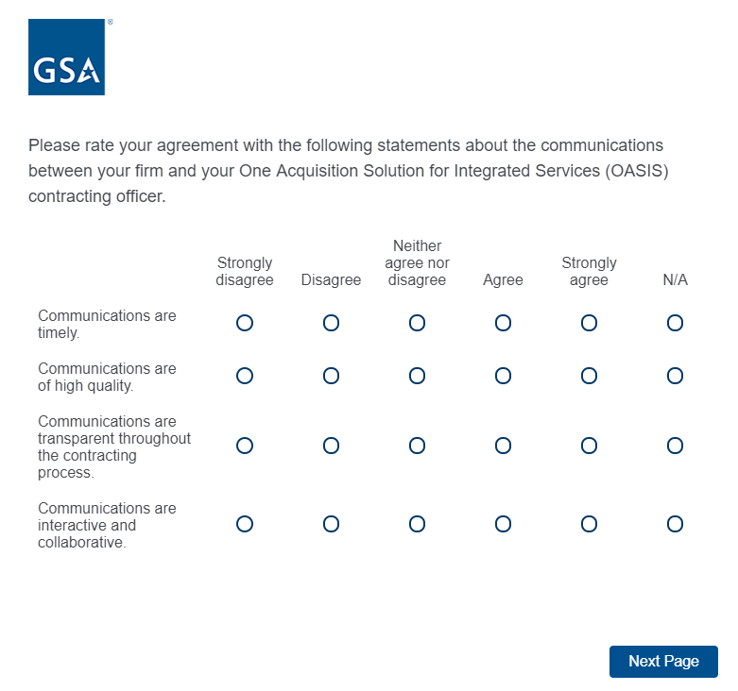The width and height of the screenshot is (738, 691).
Task: Choose Disagree for high quality communications
Action: click(331, 376)
